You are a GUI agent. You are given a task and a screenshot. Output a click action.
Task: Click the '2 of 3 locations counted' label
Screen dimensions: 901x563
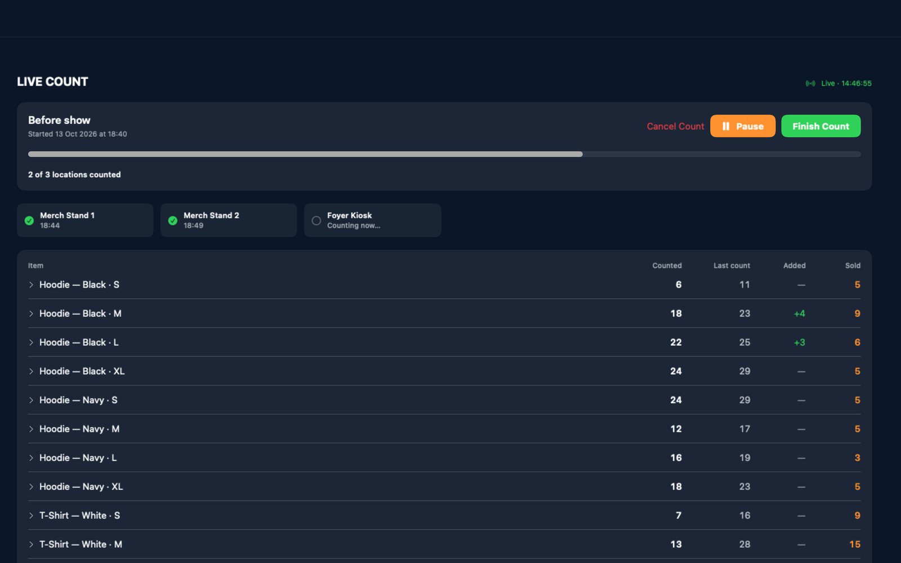[74, 175]
